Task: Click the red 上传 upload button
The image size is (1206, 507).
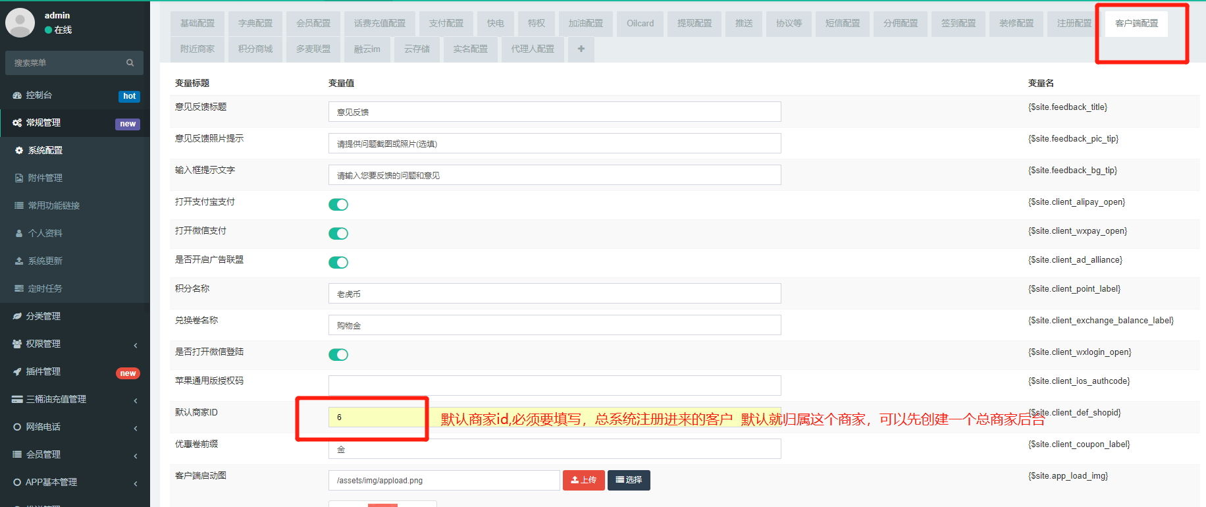Action: pos(584,480)
